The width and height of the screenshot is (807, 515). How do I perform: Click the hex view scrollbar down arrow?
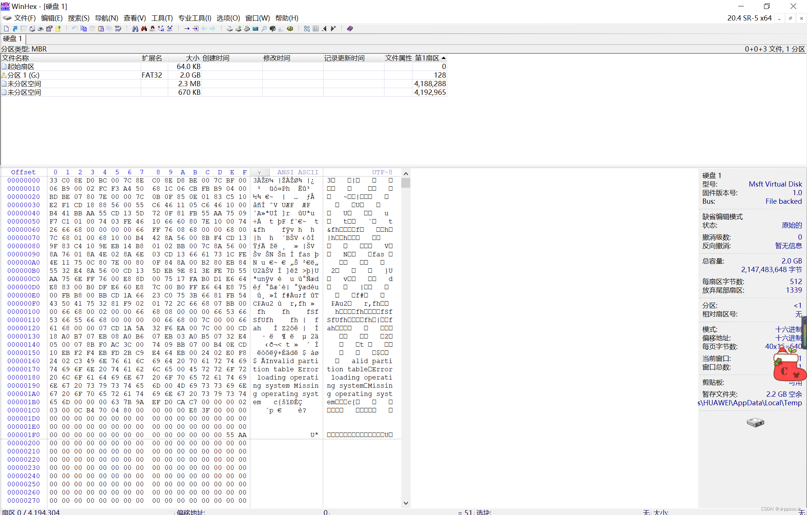pos(406,503)
